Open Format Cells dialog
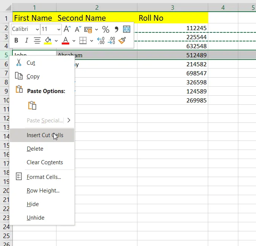256x246 pixels. (x=44, y=177)
